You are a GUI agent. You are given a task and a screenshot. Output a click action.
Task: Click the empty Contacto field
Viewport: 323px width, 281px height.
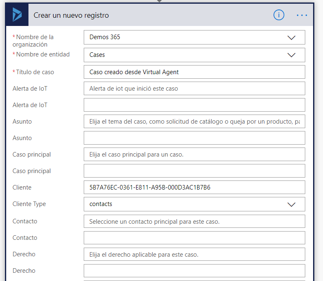click(194, 238)
